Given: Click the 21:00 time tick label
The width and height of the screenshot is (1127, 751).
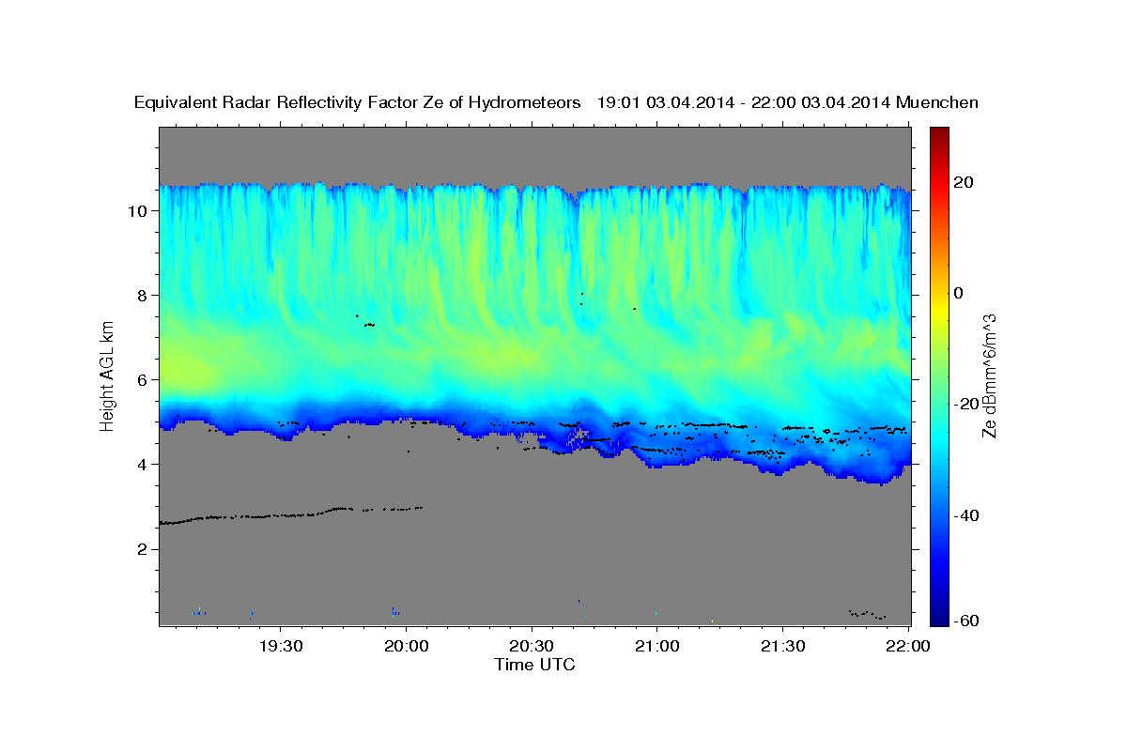Looking at the screenshot, I should (657, 646).
